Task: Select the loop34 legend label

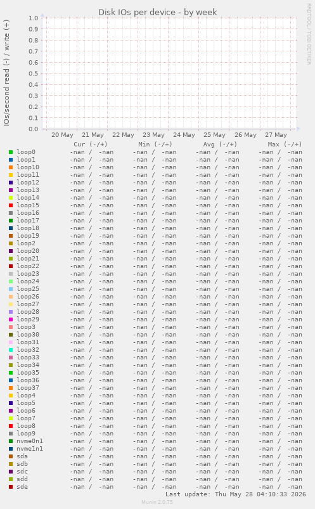Action: click(x=28, y=365)
